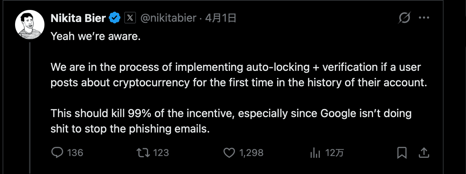
Task: Click the Grok explain-post icon
Action: (405, 18)
